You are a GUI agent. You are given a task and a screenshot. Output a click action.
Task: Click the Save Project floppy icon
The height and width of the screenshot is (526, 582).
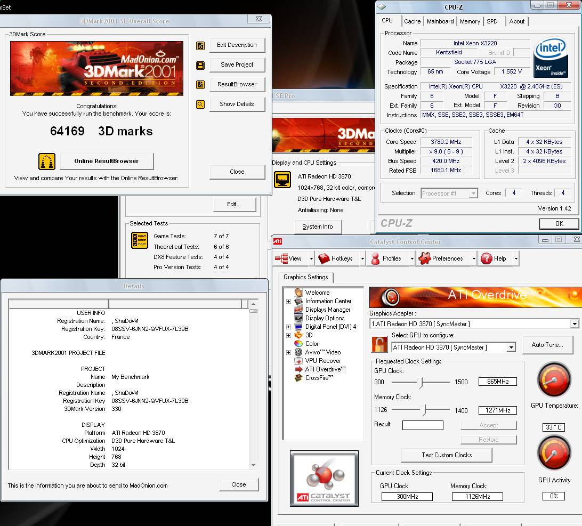tap(200, 66)
